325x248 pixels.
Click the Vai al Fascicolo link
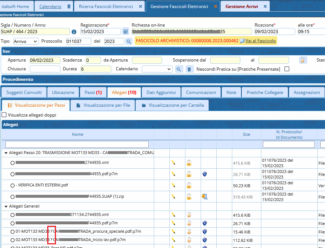coord(260,41)
